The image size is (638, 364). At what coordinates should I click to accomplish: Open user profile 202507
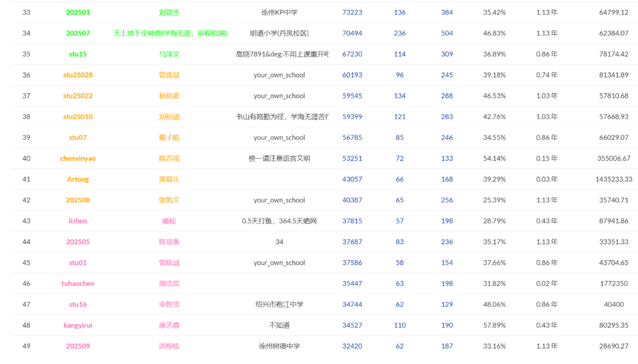[x=78, y=34]
